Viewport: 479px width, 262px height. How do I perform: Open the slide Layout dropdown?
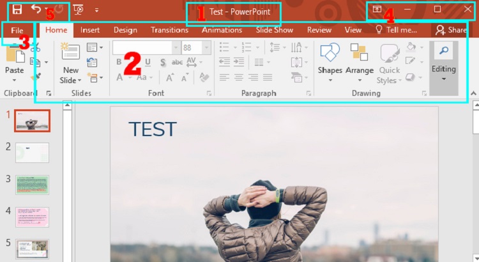(93, 47)
